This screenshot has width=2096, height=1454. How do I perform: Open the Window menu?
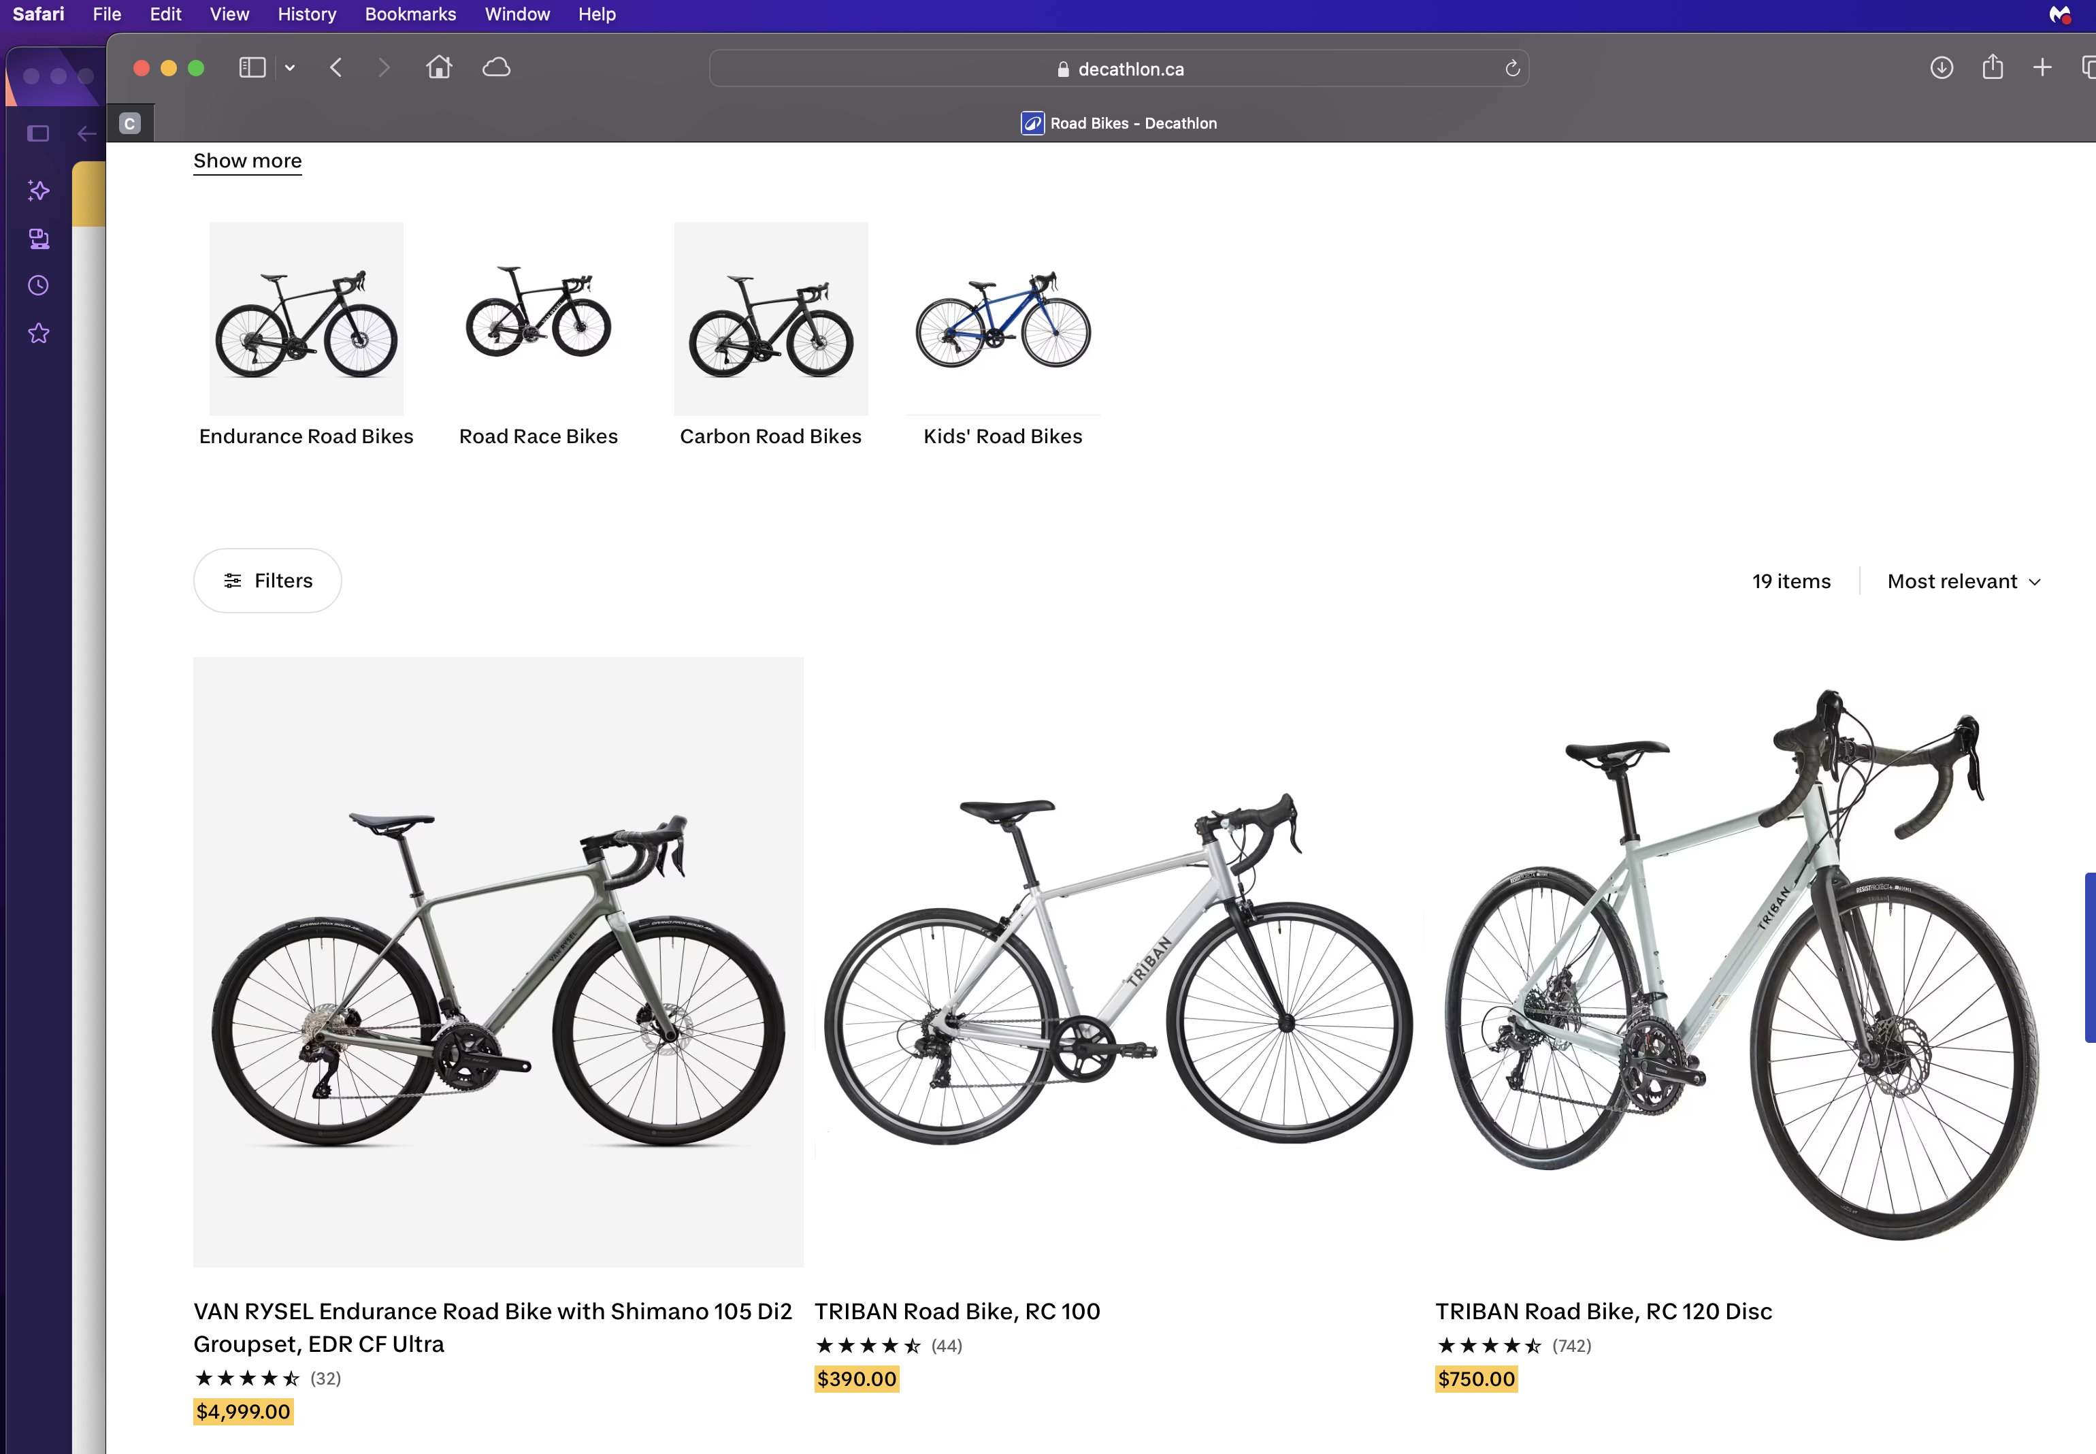[x=517, y=14]
